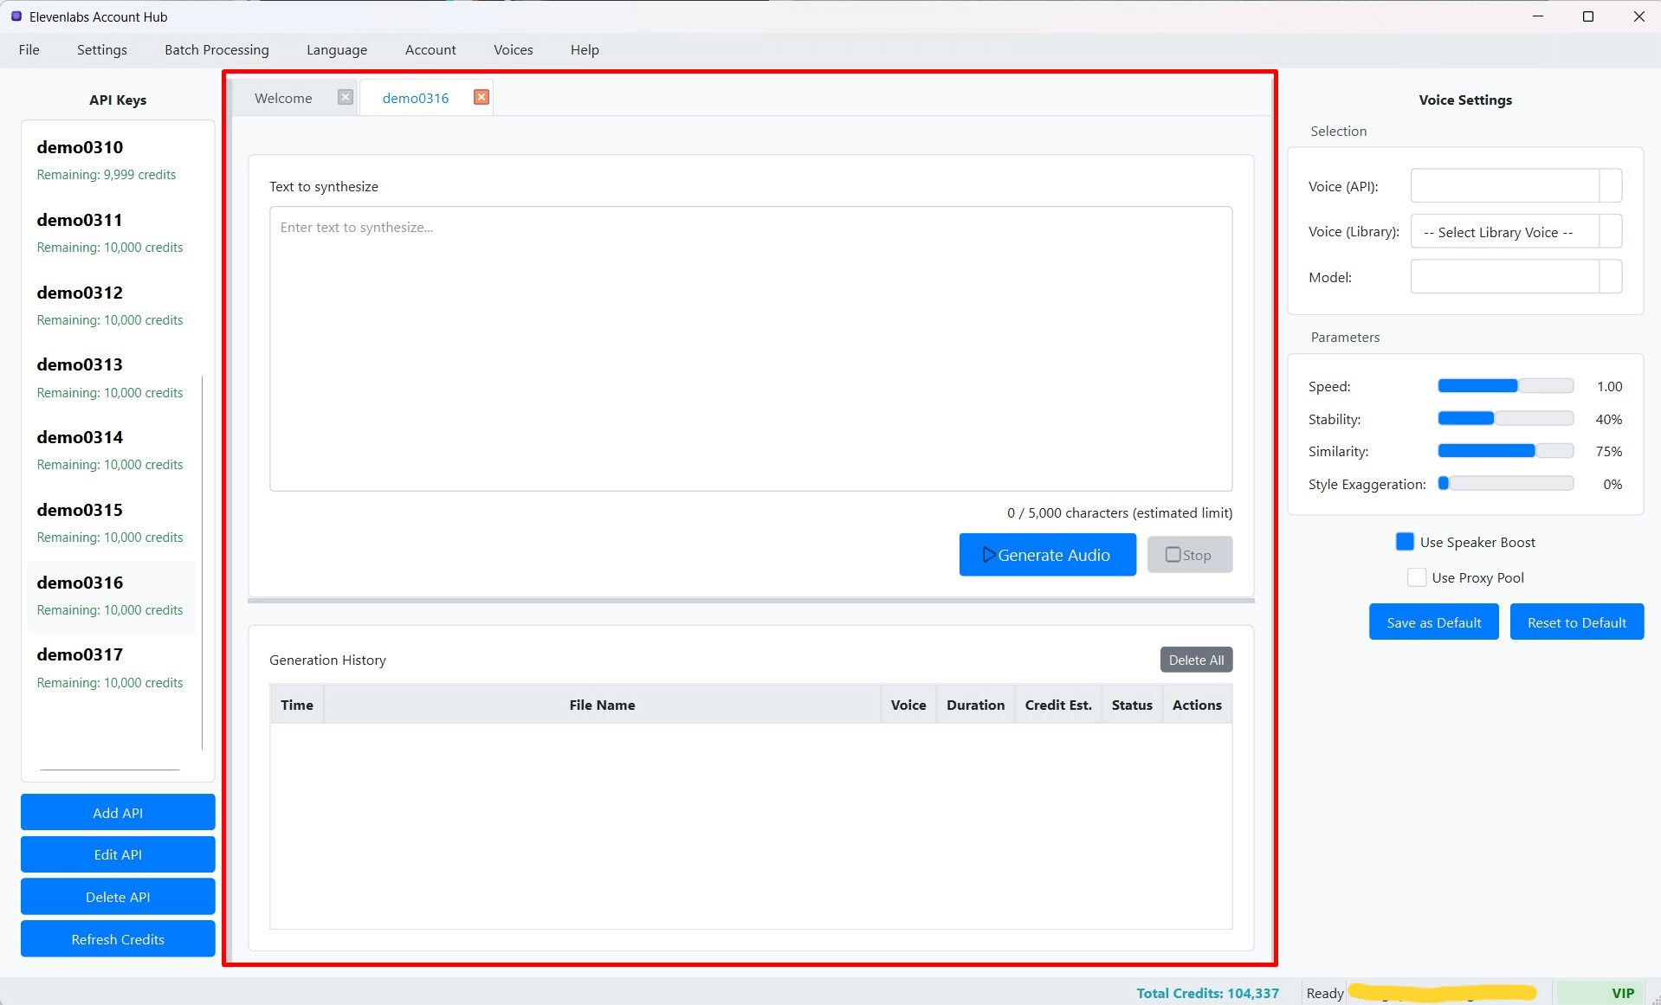Screen dimensions: 1661x1005
Task: Click the Elevenlabs Account Hub app icon
Action: click(x=16, y=16)
